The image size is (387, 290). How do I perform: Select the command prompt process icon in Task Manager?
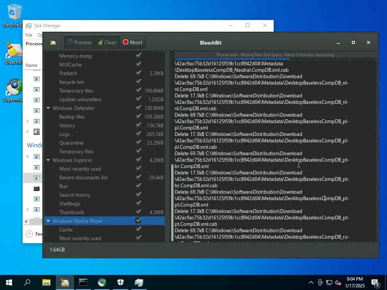coord(37,189)
